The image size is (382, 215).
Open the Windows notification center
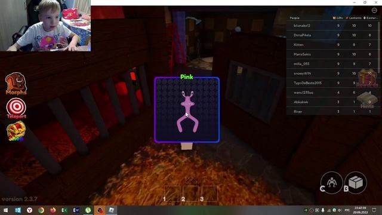[x=374, y=210]
